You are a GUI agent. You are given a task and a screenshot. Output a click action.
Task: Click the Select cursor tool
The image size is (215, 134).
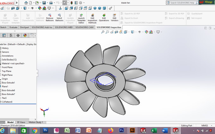pos(64,3)
